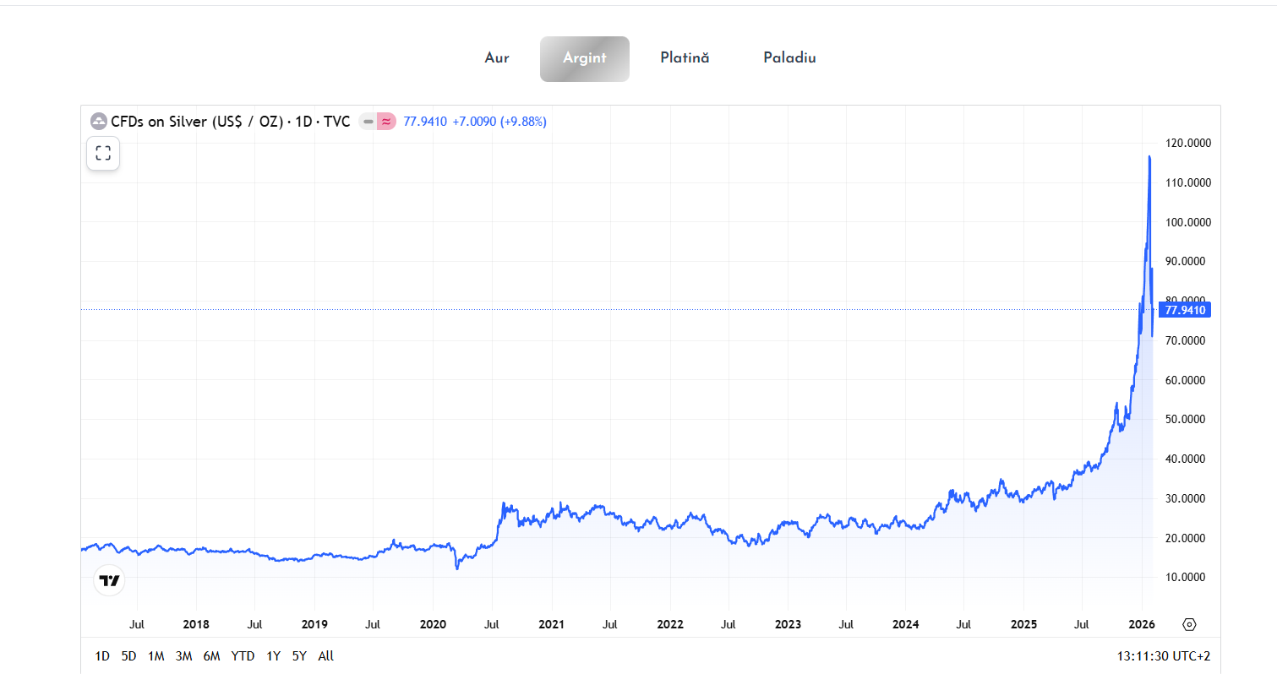
Task: Switch to the Aur metal tab
Action: point(497,58)
